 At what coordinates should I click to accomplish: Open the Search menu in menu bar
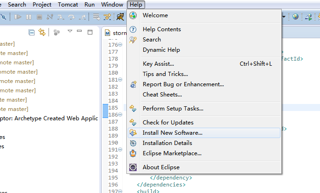pyautogui.click(x=17, y=5)
